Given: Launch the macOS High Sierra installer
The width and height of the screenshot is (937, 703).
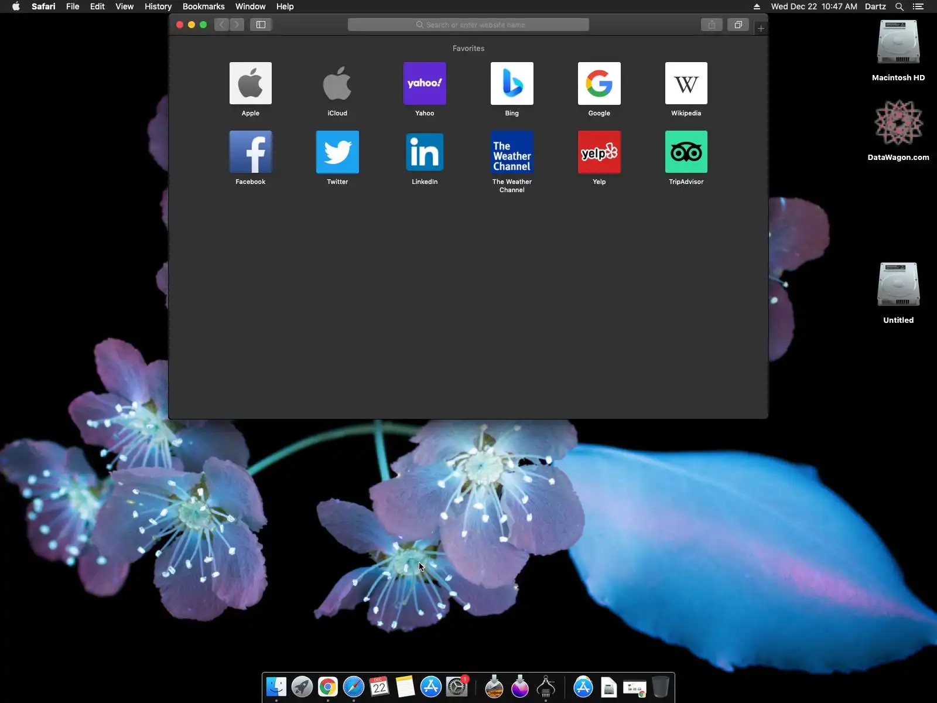Looking at the screenshot, I should (x=494, y=687).
